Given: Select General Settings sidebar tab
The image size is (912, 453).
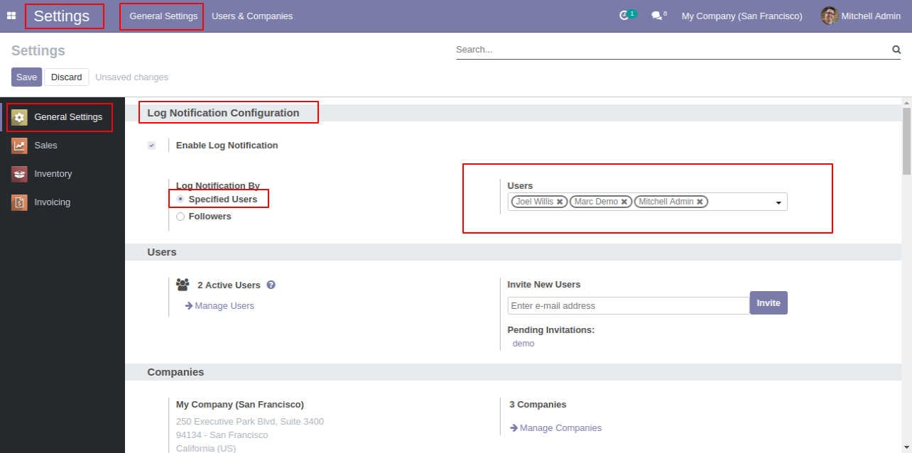Looking at the screenshot, I should coord(63,117).
